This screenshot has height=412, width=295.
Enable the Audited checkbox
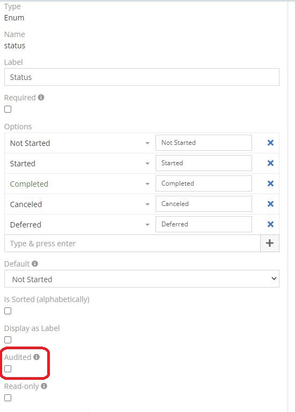coord(8,369)
